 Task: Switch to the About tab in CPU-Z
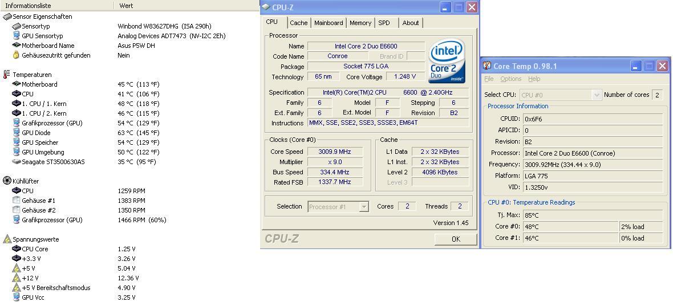(x=411, y=23)
